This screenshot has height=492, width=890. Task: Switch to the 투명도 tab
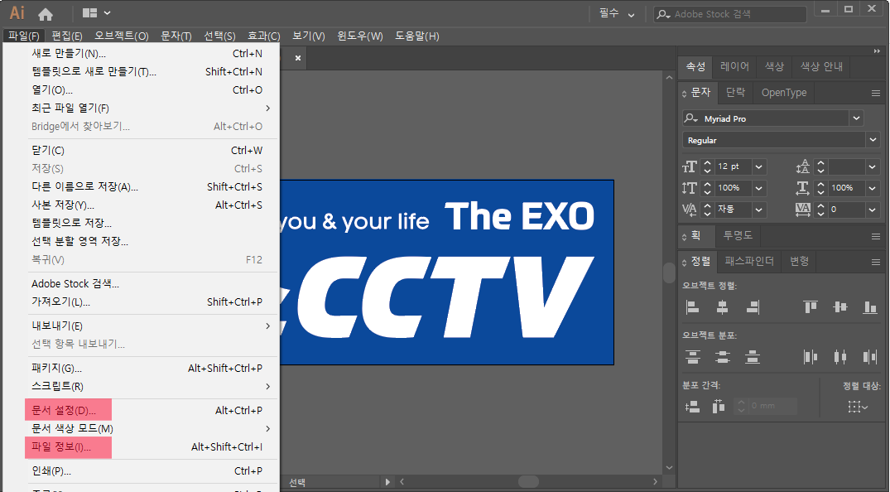[x=738, y=235]
